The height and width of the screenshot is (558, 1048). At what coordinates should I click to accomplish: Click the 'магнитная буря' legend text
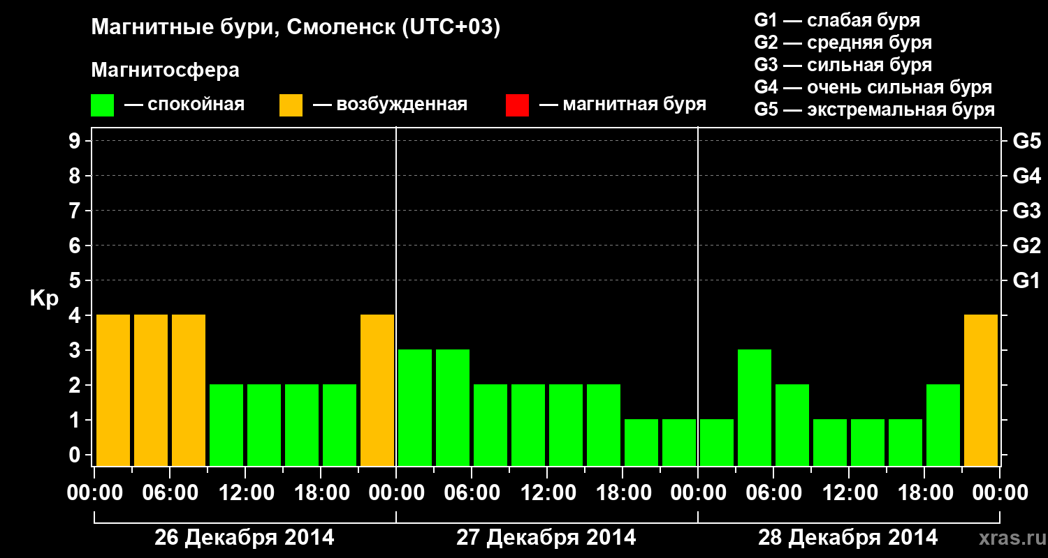(x=634, y=105)
